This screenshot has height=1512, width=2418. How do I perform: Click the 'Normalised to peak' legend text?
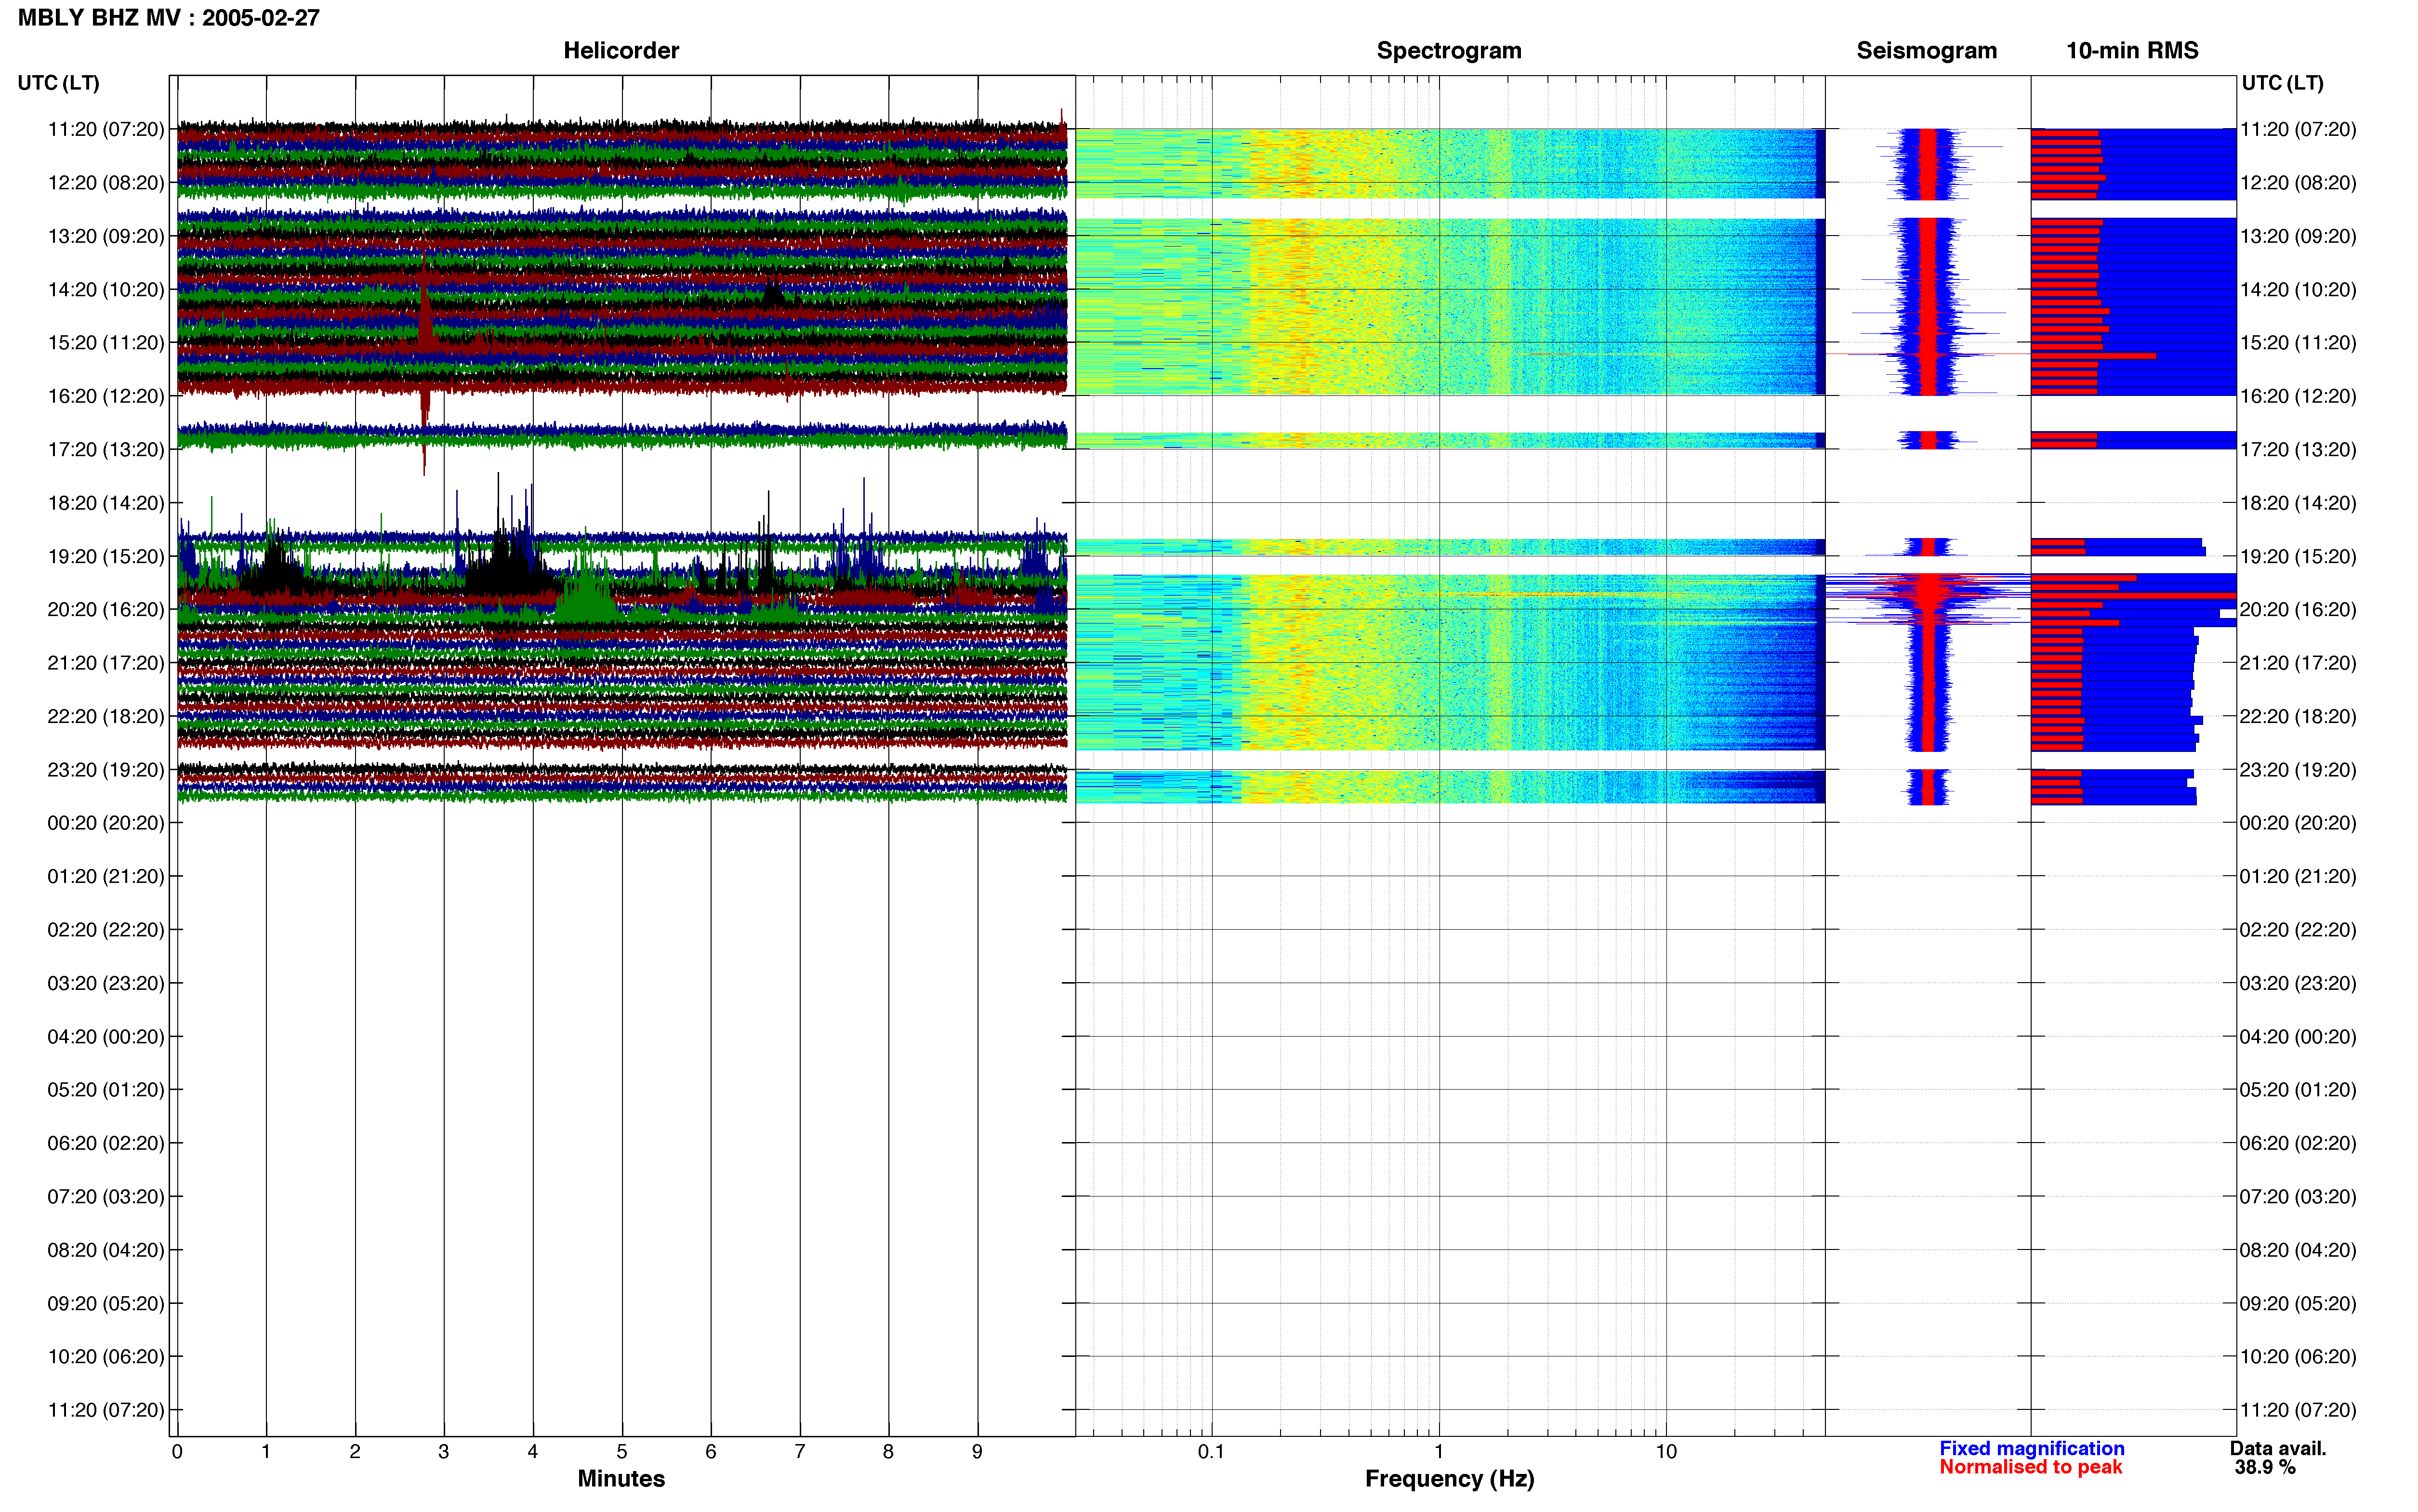point(2030,1467)
